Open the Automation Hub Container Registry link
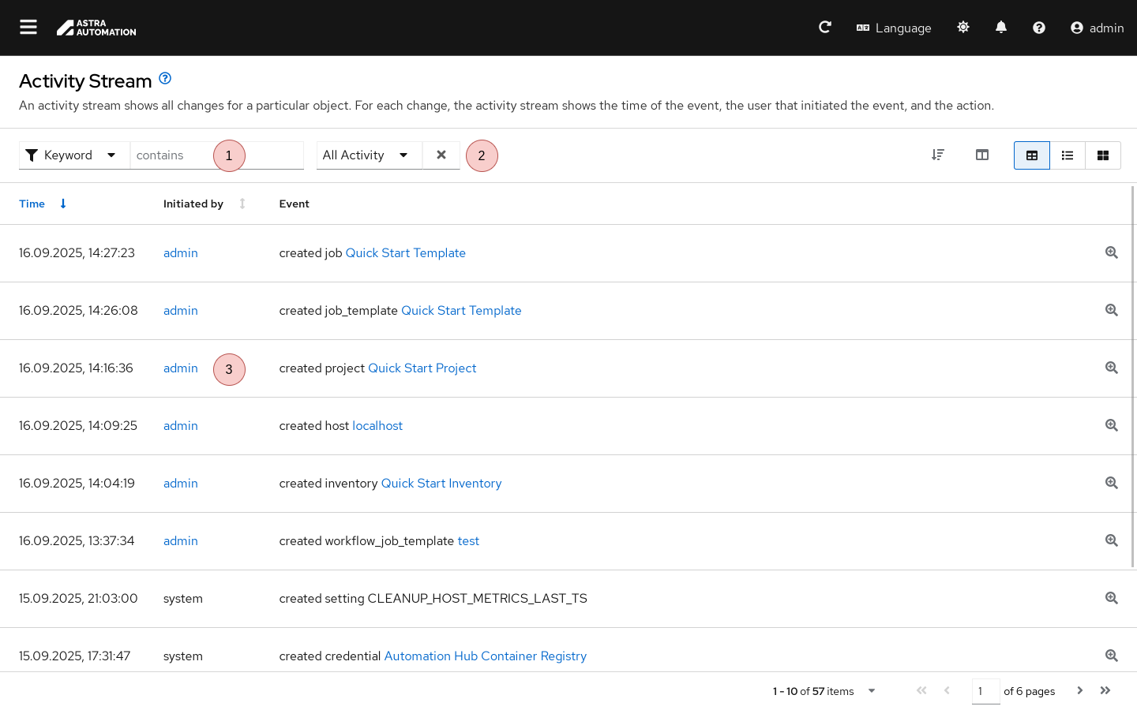This screenshot has height=710, width=1137. coord(485,656)
